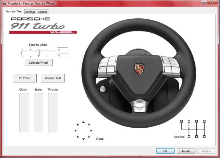Screen dimensions: 220x158
Task: Cancel with the Annulla button
Action: (186, 151)
